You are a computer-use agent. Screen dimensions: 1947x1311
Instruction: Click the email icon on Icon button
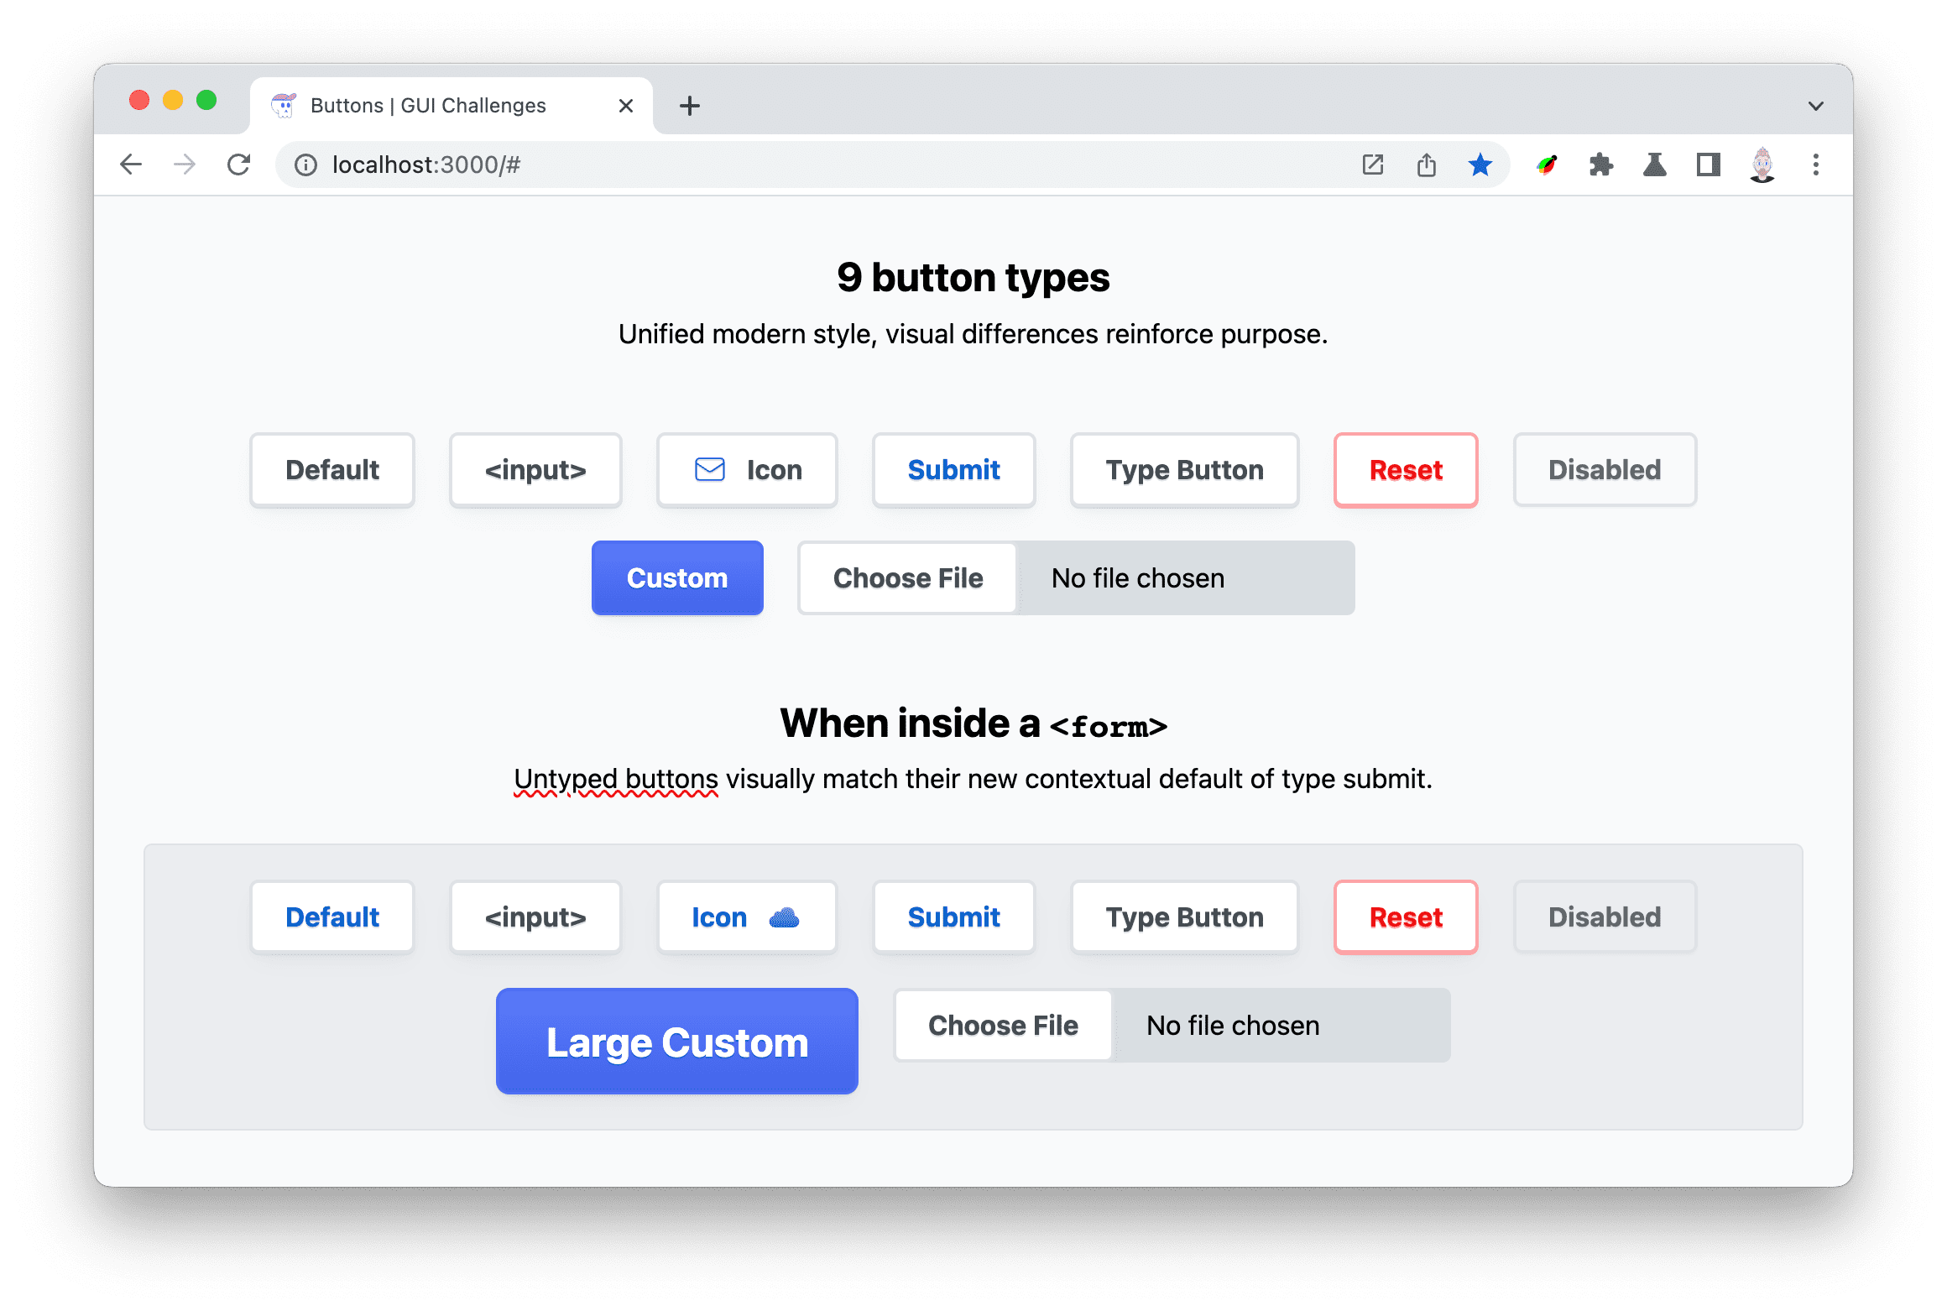(x=709, y=470)
